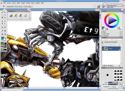Click the first brush in Custom palette
125x91 pixels.
11,15
